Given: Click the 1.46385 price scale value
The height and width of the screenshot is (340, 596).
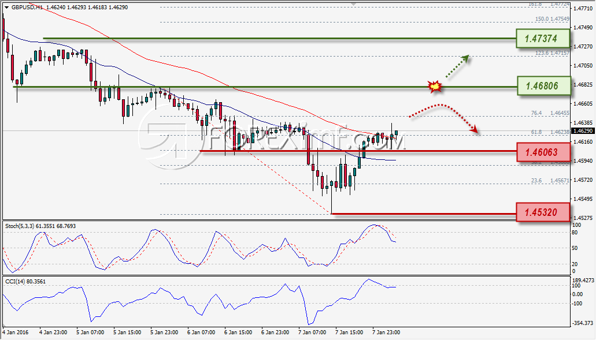Looking at the screenshot, I should click(x=583, y=122).
